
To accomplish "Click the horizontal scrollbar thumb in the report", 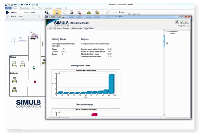I will [59, 117].
